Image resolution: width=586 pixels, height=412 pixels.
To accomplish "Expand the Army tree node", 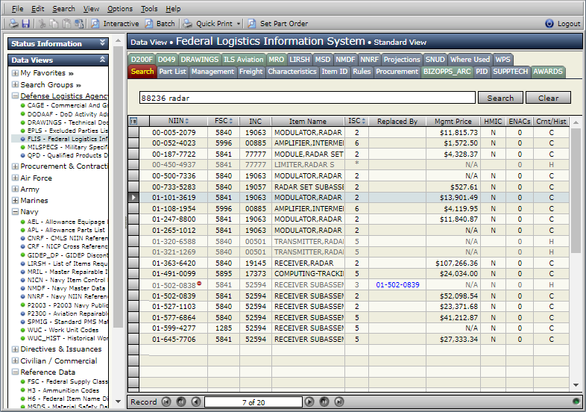I will (x=15, y=189).
